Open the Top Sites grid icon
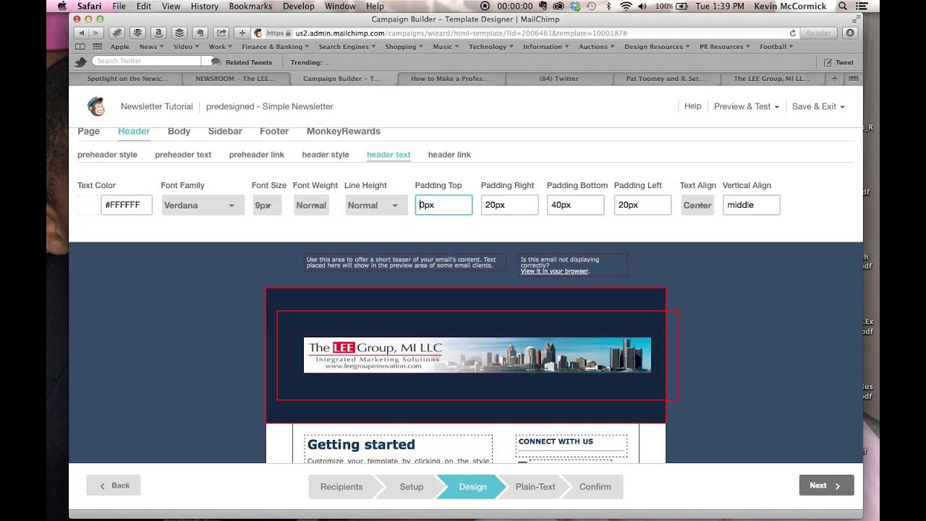The image size is (926, 521). click(x=97, y=47)
